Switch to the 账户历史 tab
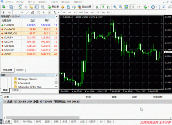 click(x=27, y=122)
